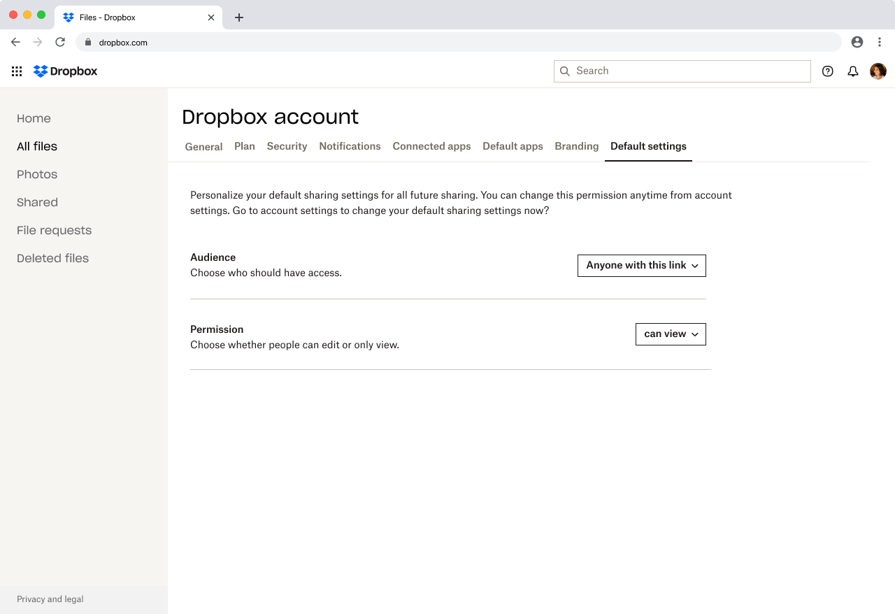Open the account avatar menu
The width and height of the screenshot is (895, 614).
click(x=878, y=71)
